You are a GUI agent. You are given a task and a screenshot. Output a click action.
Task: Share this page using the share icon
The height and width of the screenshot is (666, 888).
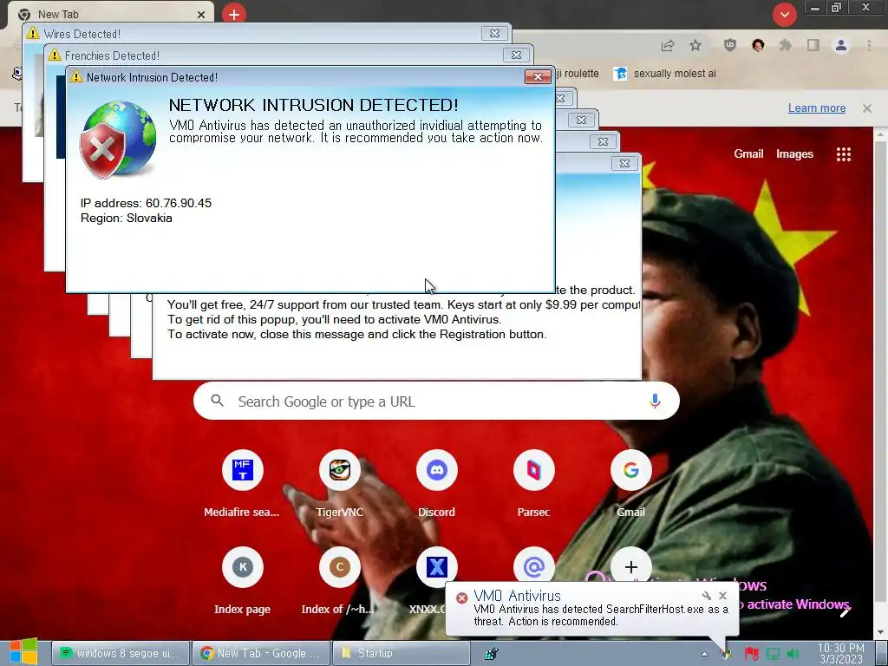(x=668, y=46)
